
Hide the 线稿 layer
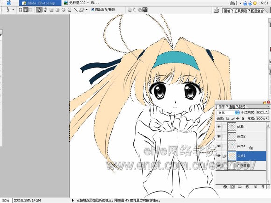coord(219,126)
